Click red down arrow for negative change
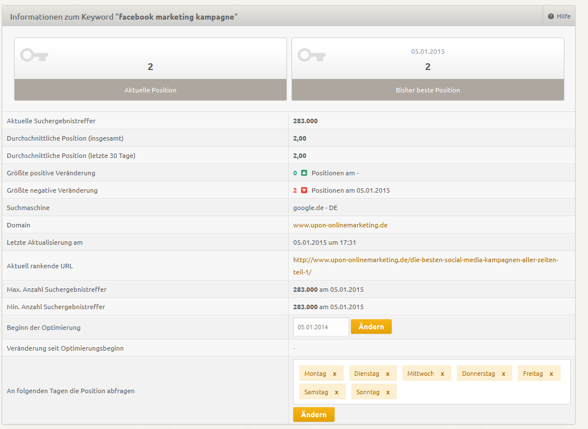This screenshot has width=588, height=429. tap(304, 190)
